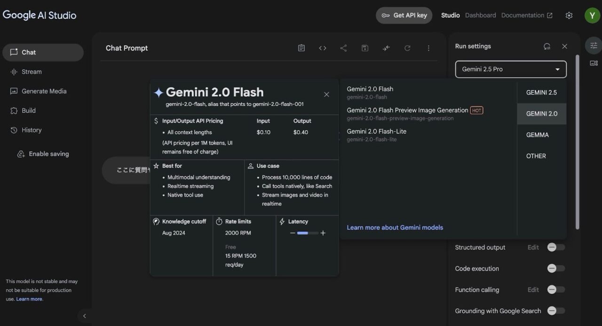
Task: Click Edit next to Function calling
Action: 533,290
